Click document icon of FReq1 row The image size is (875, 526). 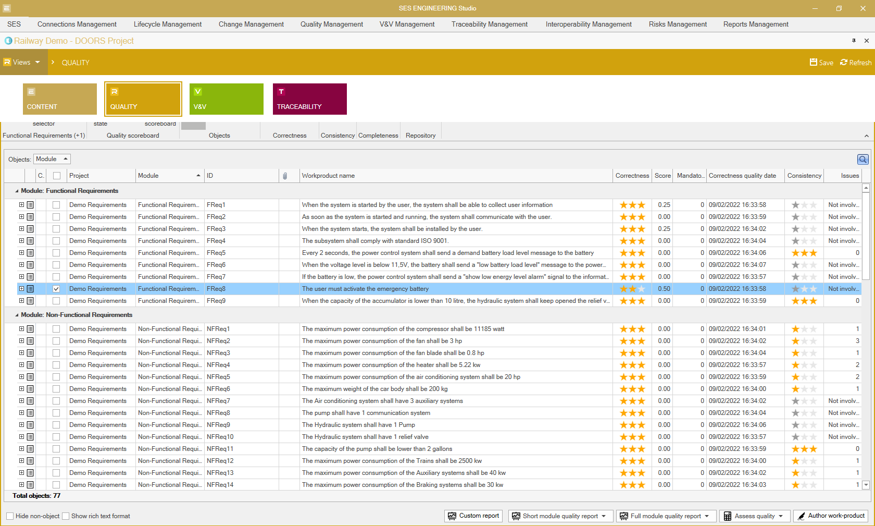pyautogui.click(x=30, y=205)
